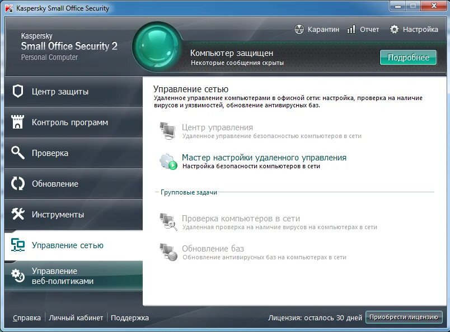Select the Управление сетью tab
Screen dimensions: 450x332
[x=73, y=245]
